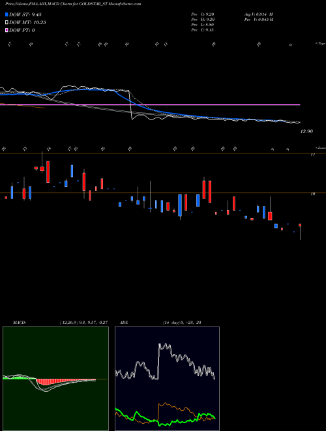Screen dimensions: 326x431
Task: Select the DOW PT: 0 legend label
Action: 22,30
